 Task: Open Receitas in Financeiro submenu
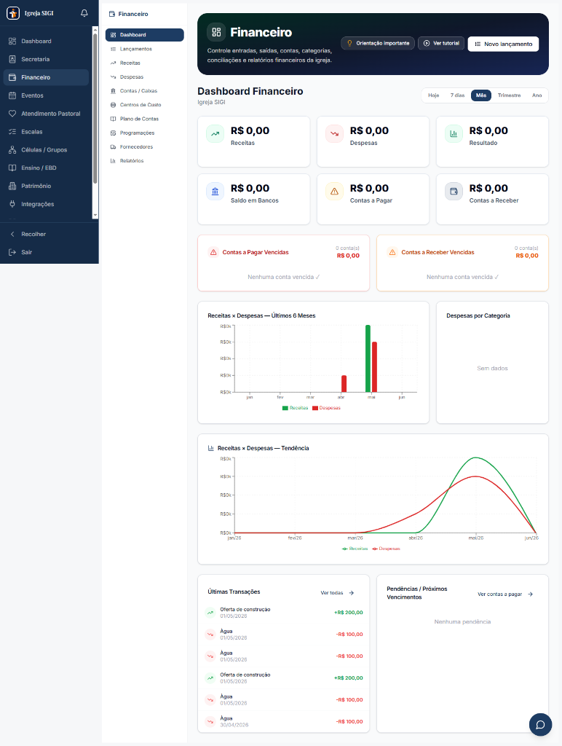click(x=145, y=63)
